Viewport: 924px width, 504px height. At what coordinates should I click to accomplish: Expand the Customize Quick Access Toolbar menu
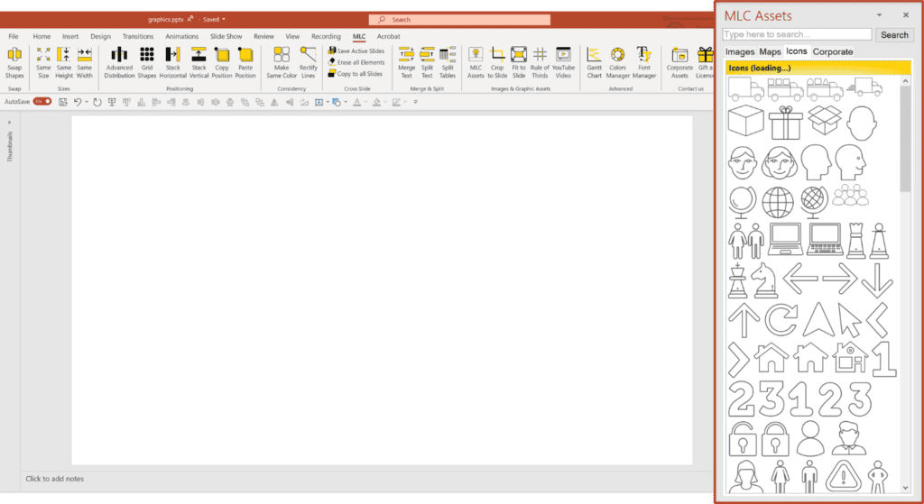(x=414, y=102)
